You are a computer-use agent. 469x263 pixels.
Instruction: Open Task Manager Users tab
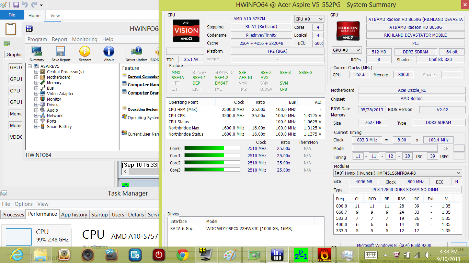point(118,215)
